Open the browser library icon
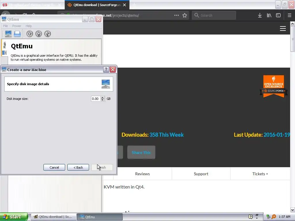The height and width of the screenshot is (221, 295). (269, 16)
